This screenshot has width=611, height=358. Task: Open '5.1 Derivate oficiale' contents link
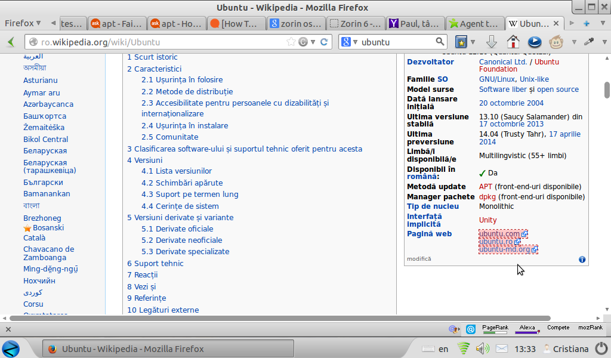[x=177, y=229]
